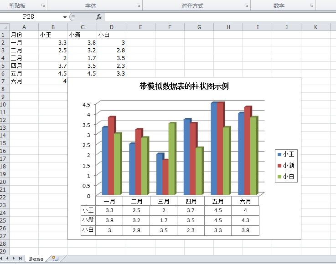Click 4.3 value in chart data table
Screen dimensions: 336x264
(x=245, y=220)
